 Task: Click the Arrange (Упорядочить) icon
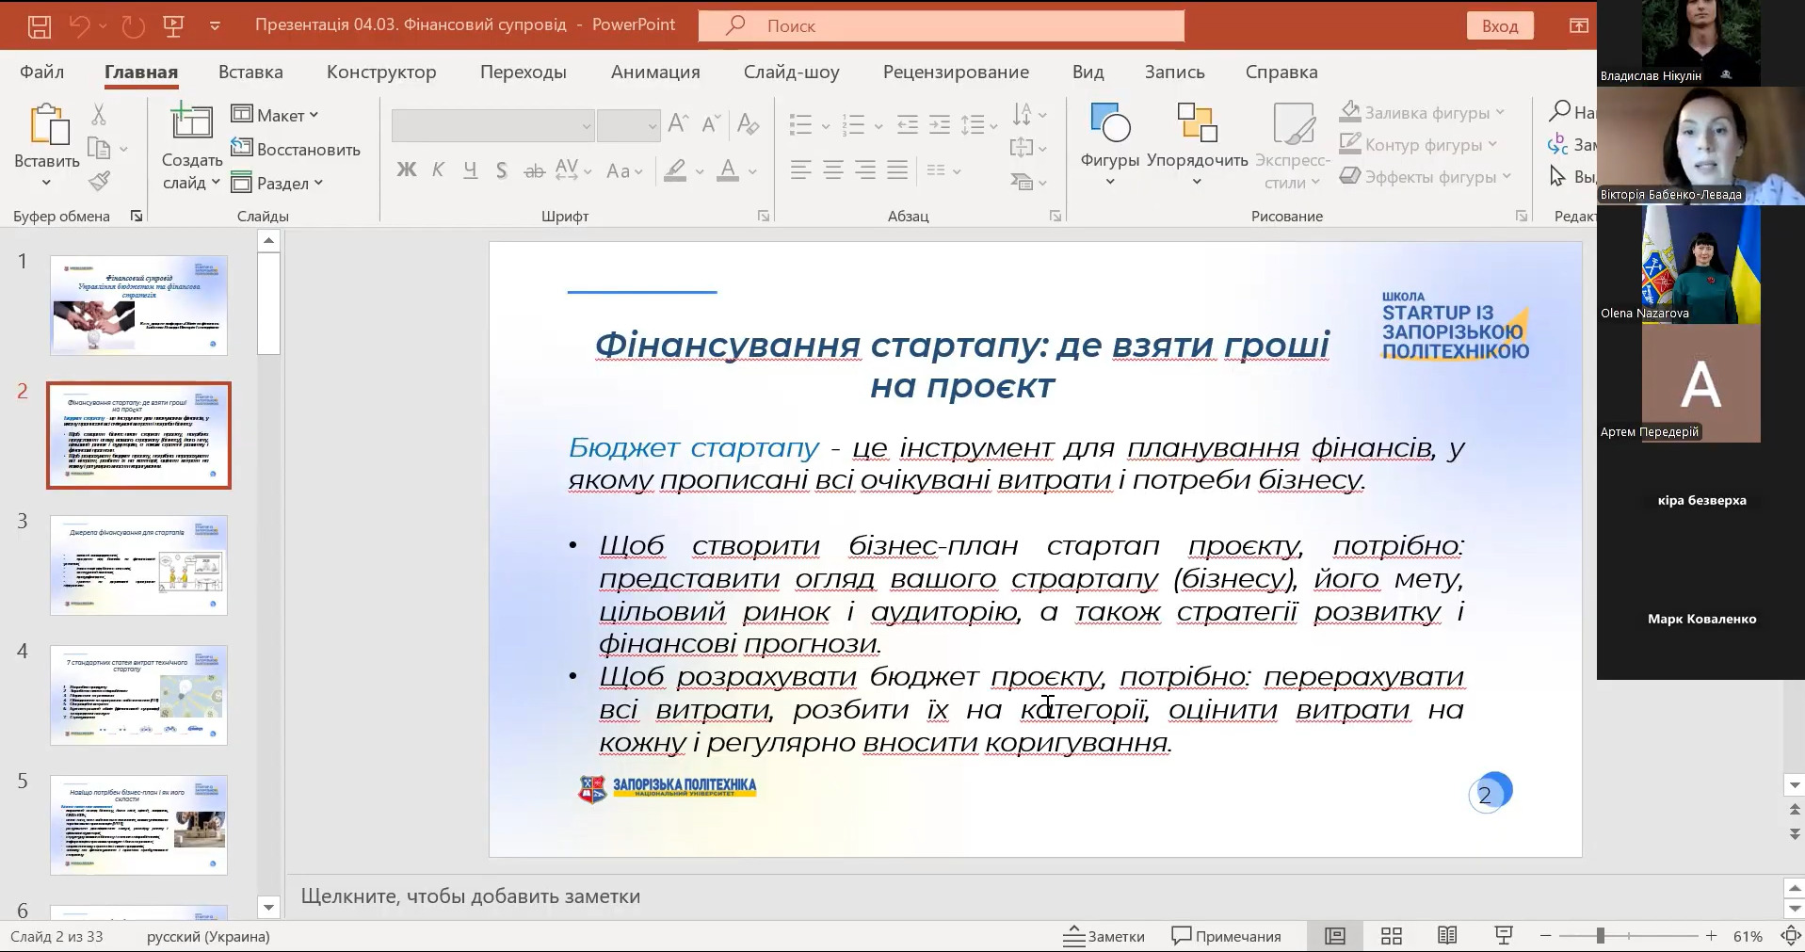1197,124
